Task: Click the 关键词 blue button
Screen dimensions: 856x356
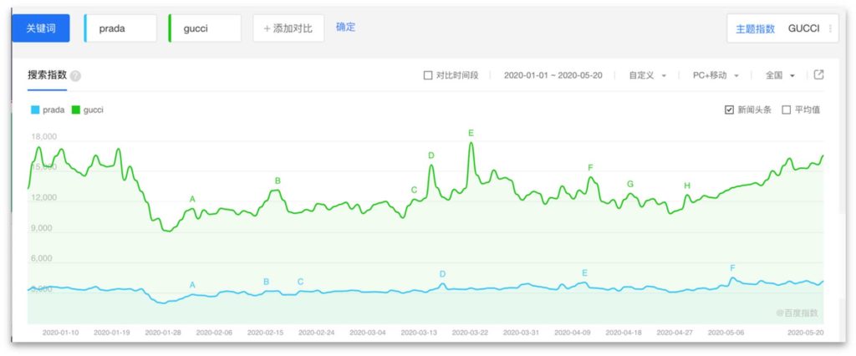Action: (41, 28)
